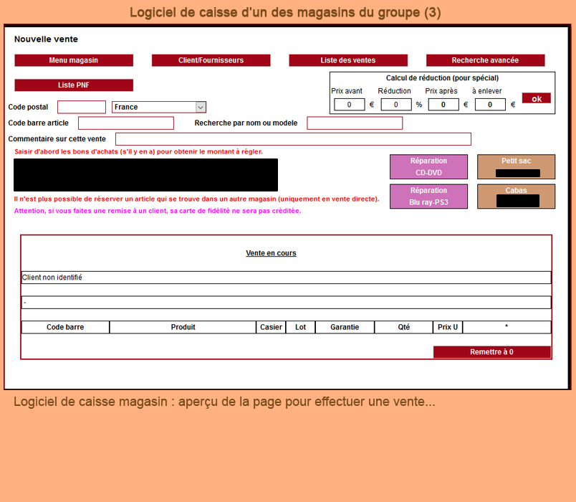This screenshot has width=576, height=502.
Task: Click the Vente en cours heading
Action: pyautogui.click(x=271, y=253)
